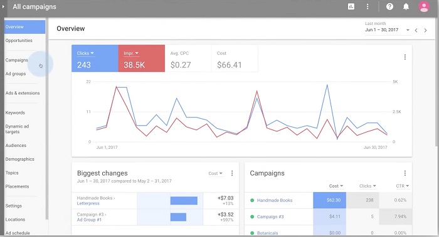439x237 pixels.
Task: Open the Botanicals campaign link
Action: click(267, 233)
